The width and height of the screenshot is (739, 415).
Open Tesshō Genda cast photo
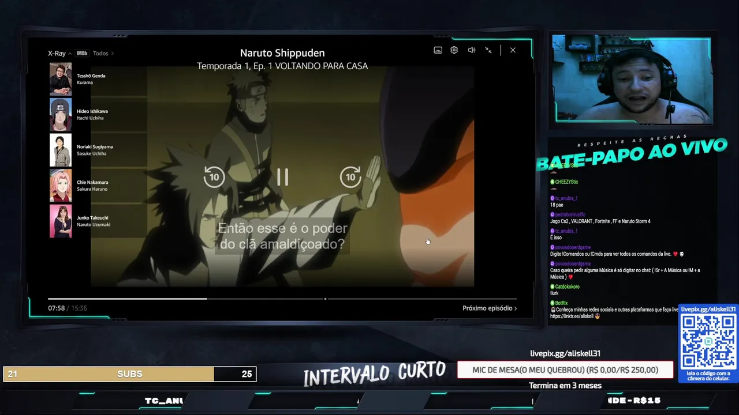[61, 79]
